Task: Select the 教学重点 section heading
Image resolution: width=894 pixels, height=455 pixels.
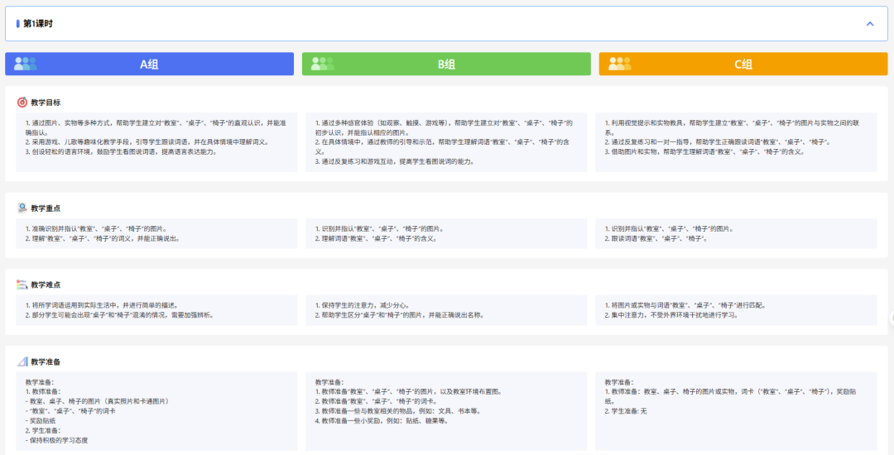Action: (46, 208)
